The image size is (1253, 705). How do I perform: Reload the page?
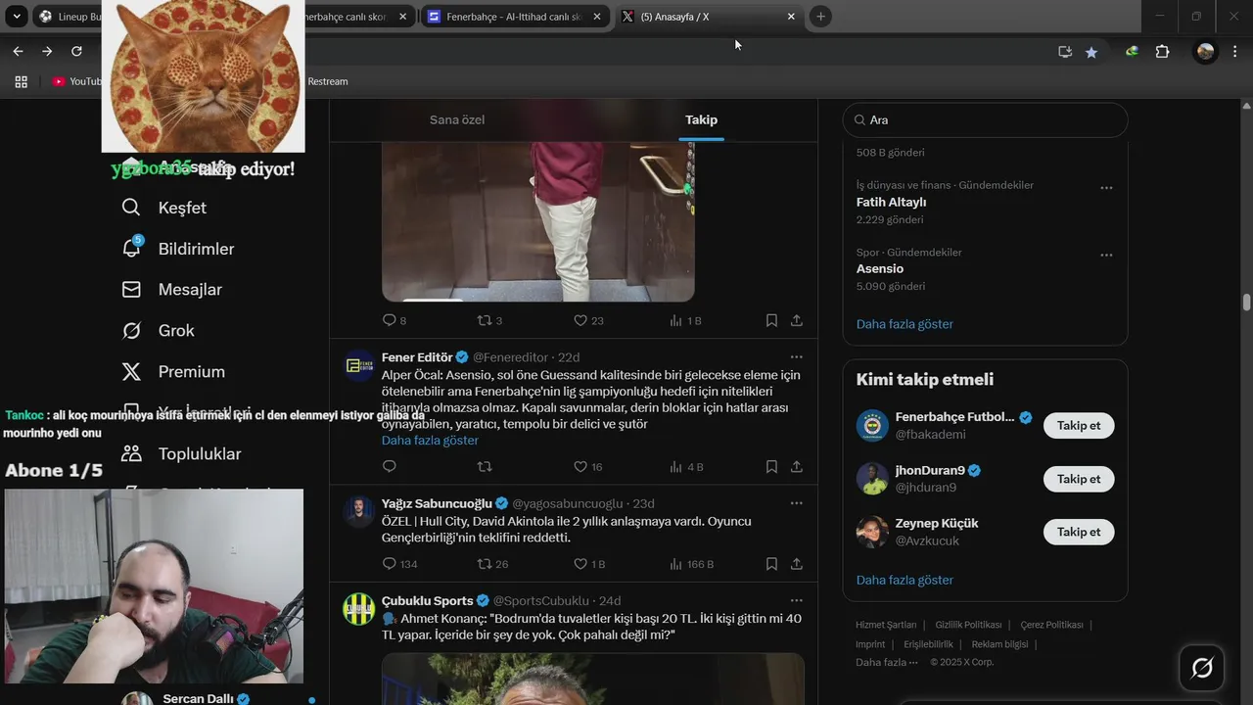(x=76, y=52)
